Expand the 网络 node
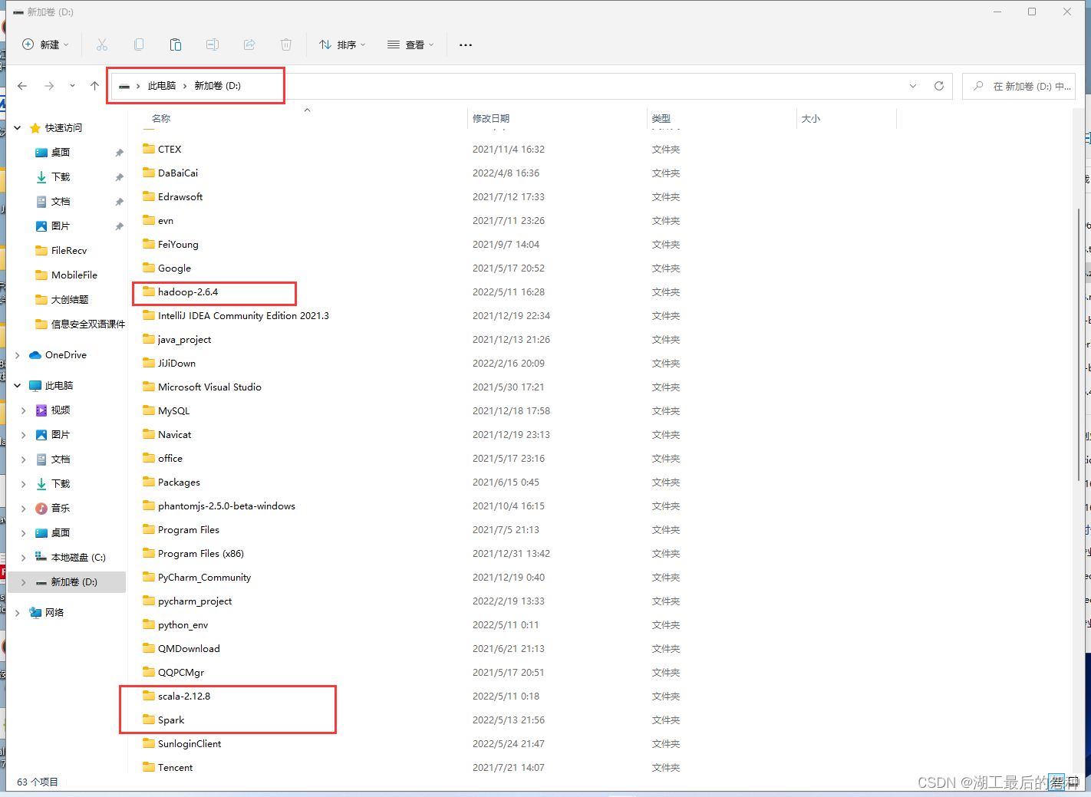Image resolution: width=1091 pixels, height=797 pixels. pyautogui.click(x=18, y=613)
